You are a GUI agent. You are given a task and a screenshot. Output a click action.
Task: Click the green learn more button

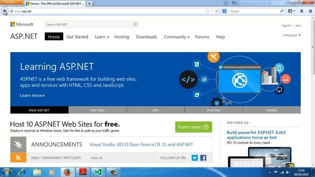point(193,127)
